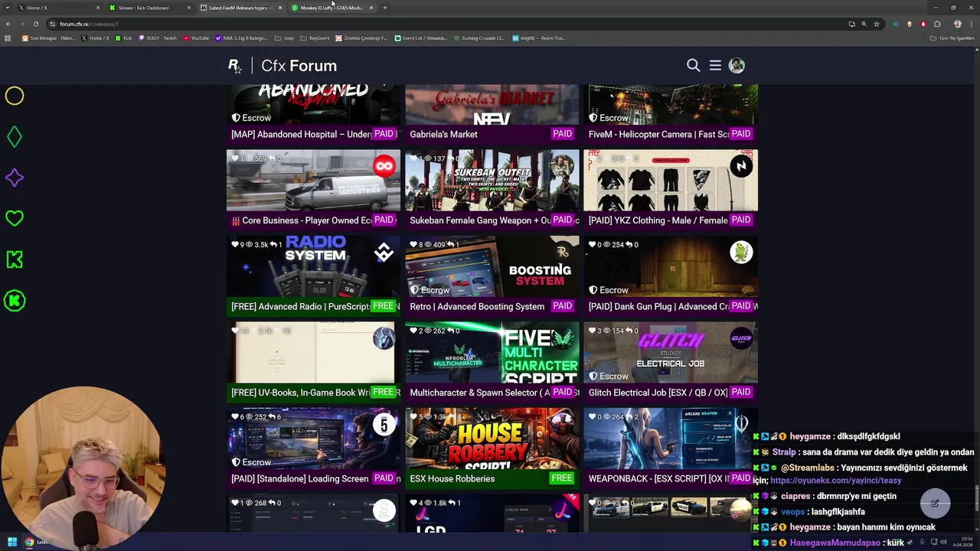
Task: Click the Cfx Forum title link
Action: [299, 66]
